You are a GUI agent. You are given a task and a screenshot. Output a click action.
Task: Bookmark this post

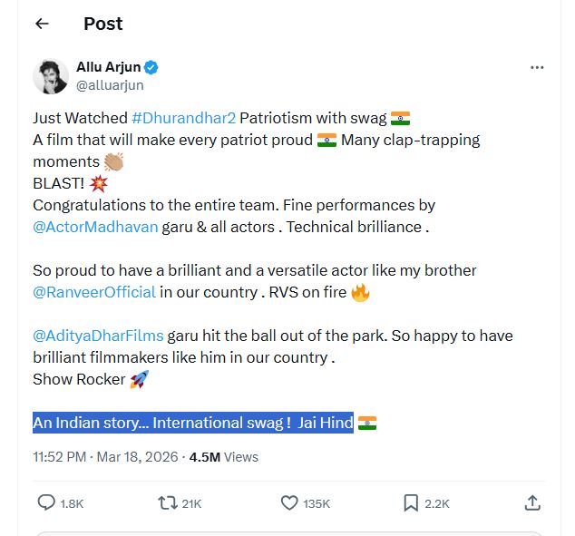pos(411,502)
